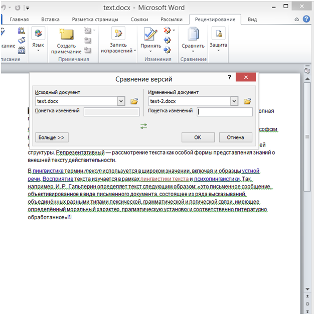Minimize the ribbon caret icon

pos(297,19)
